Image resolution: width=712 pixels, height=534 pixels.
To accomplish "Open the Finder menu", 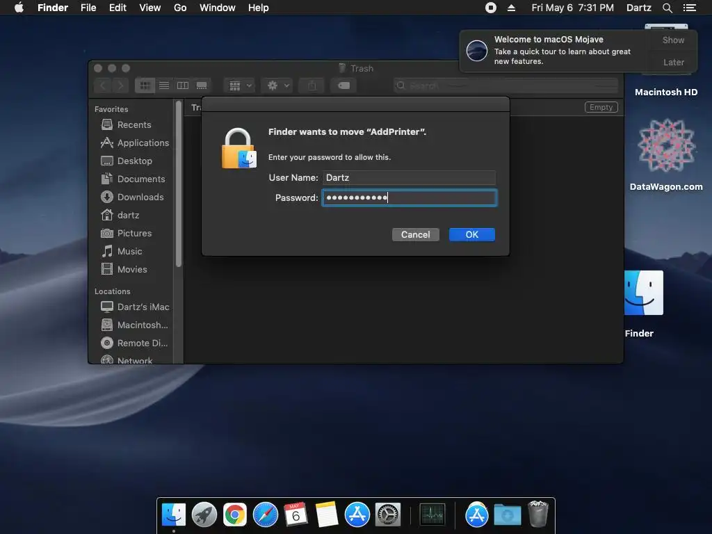I will (x=53, y=8).
